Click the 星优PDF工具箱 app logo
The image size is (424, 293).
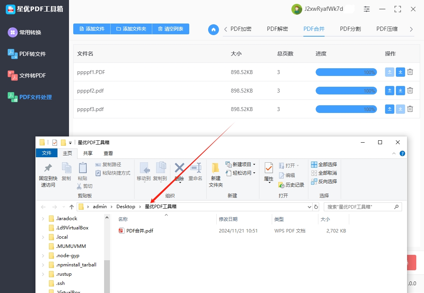point(10,9)
